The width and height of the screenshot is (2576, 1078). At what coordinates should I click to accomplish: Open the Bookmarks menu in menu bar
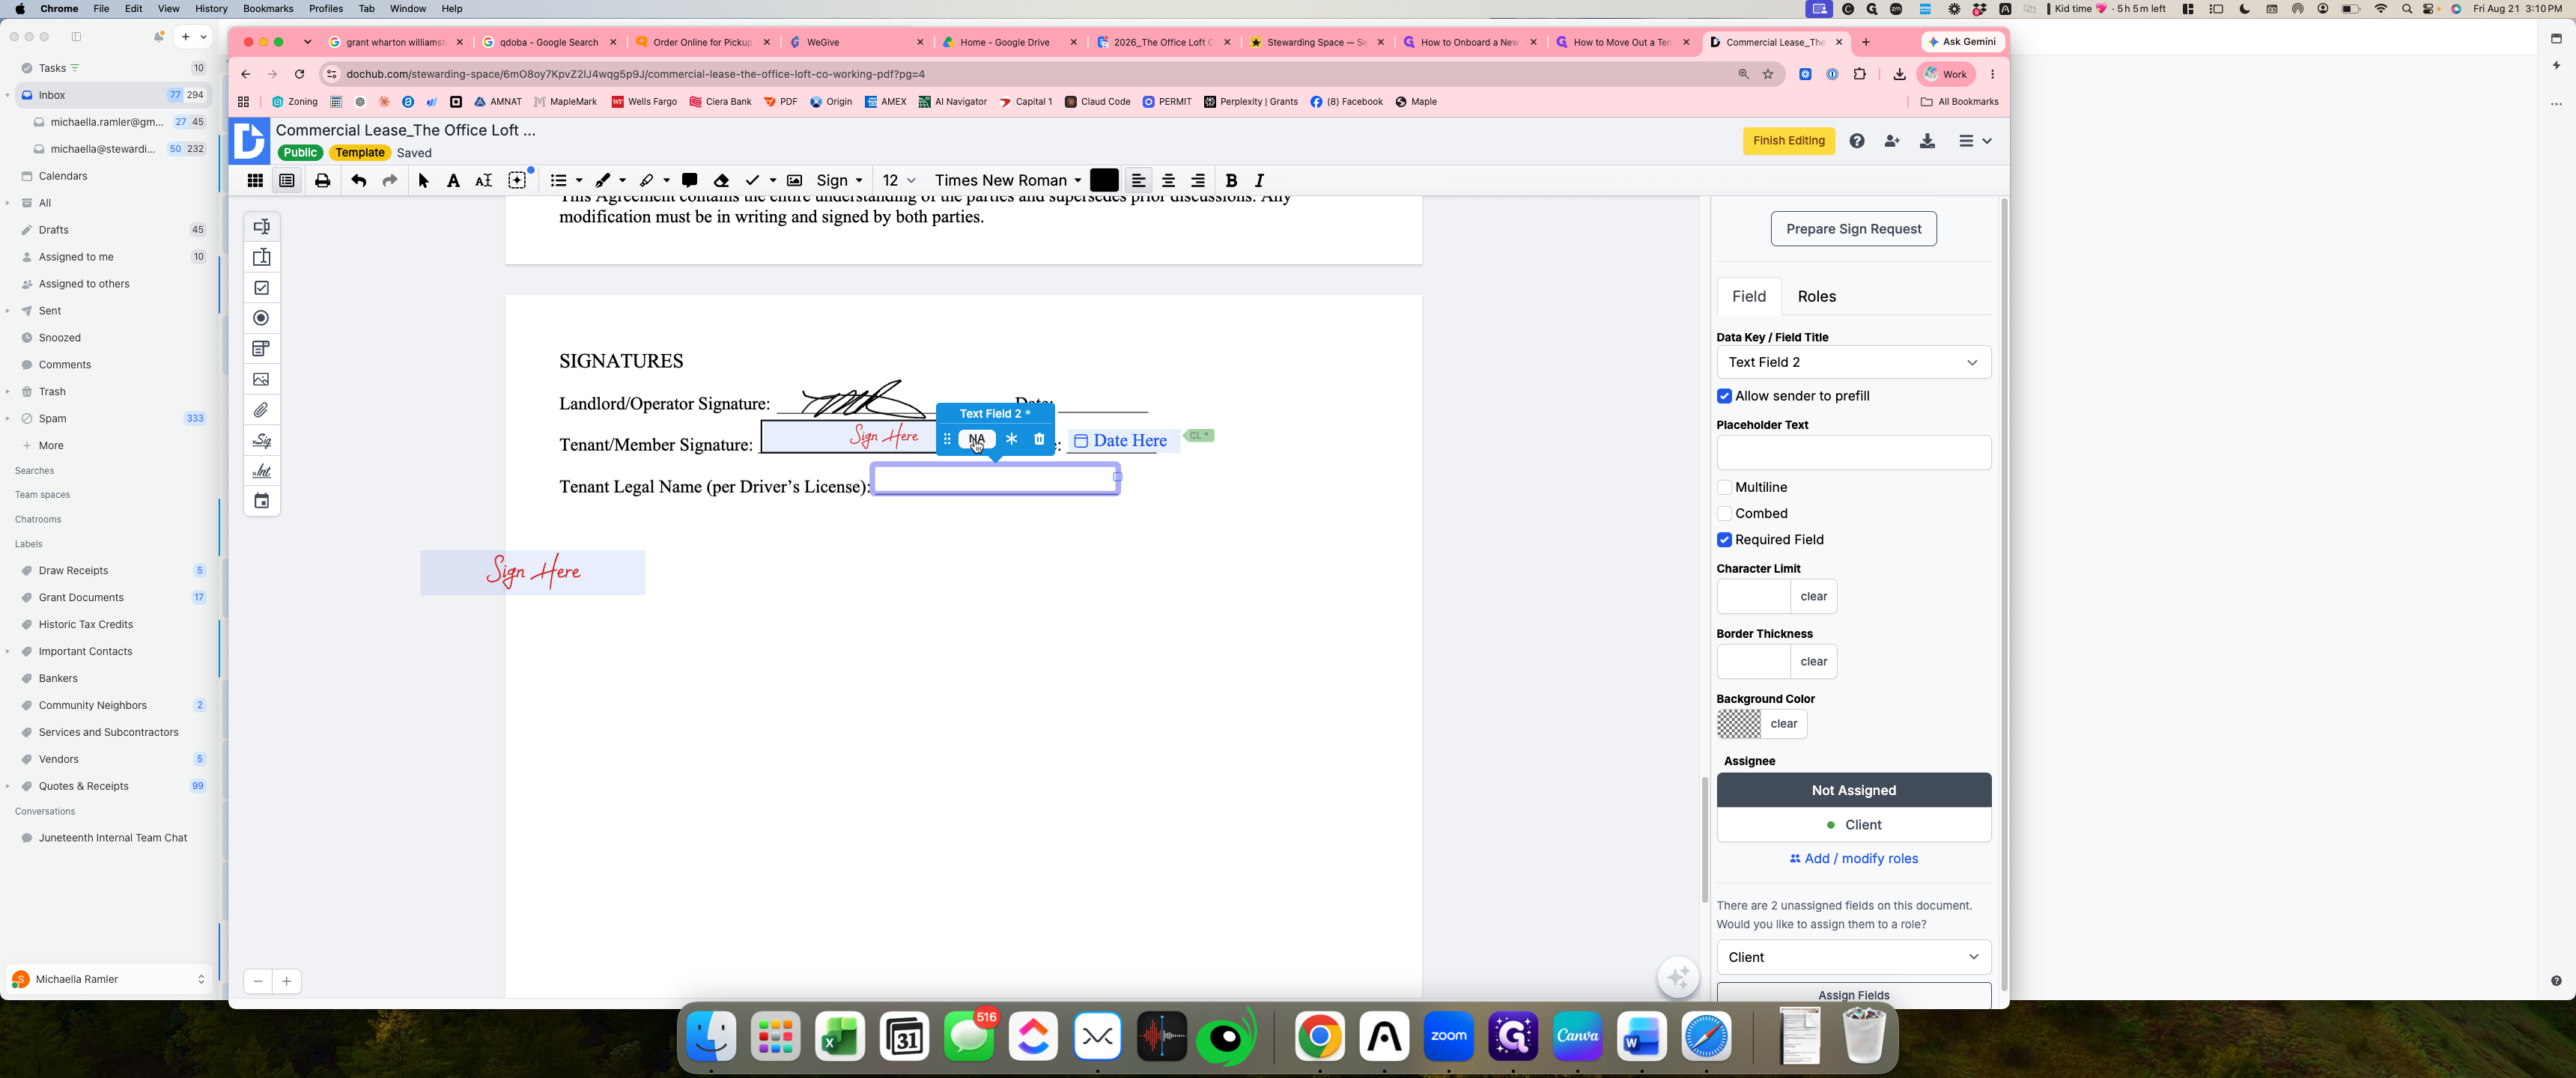click(x=268, y=8)
